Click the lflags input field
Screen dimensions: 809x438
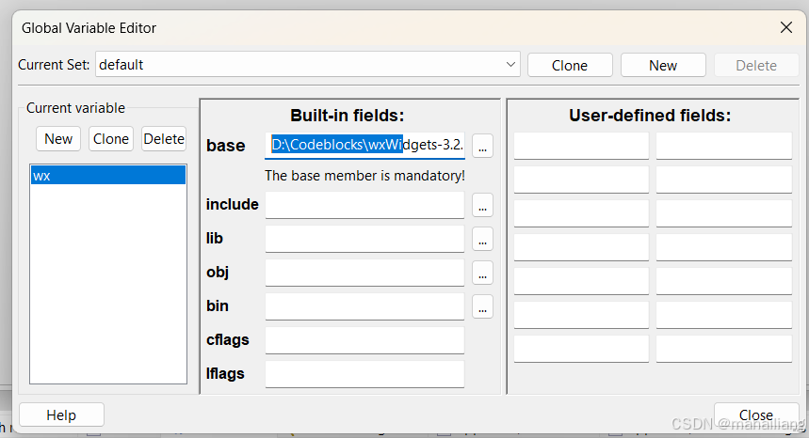364,374
